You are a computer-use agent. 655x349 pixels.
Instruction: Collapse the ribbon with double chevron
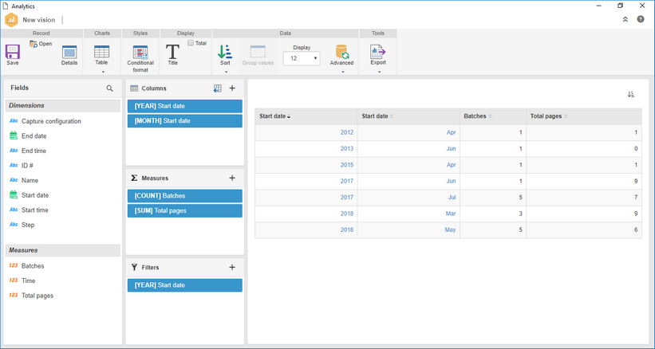coord(625,20)
